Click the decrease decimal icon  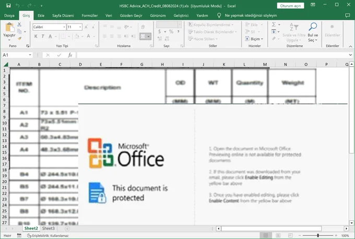(x=167, y=39)
